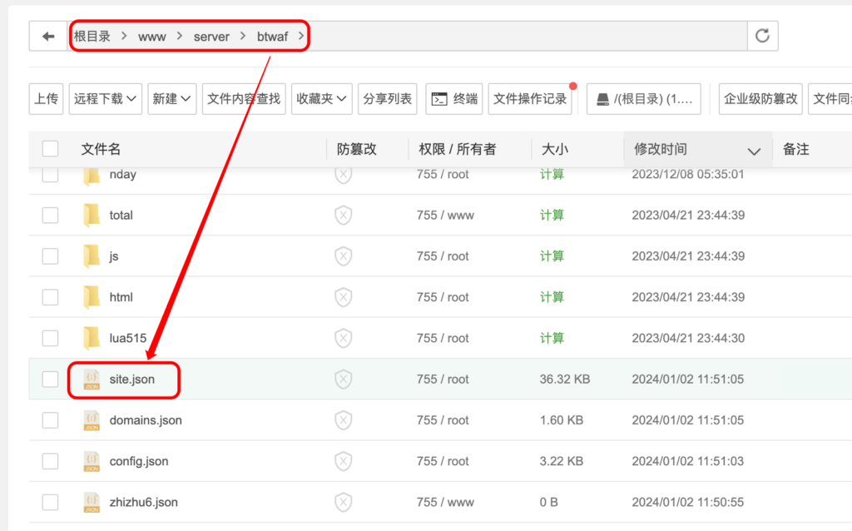Viewport: 852px width, 531px height.
Task: Click the 文件名 column header
Action: coord(101,149)
